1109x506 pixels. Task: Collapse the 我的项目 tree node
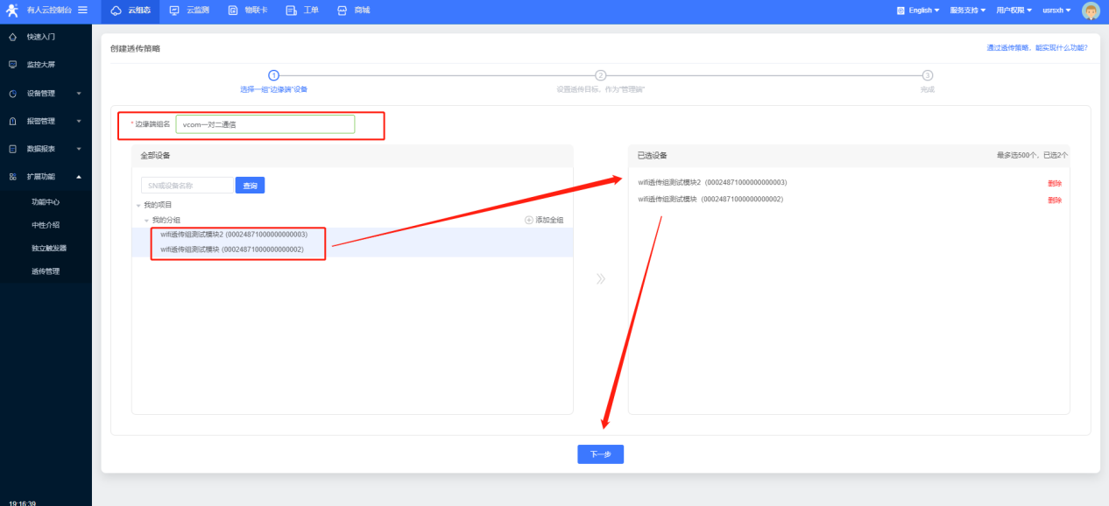tap(138, 205)
